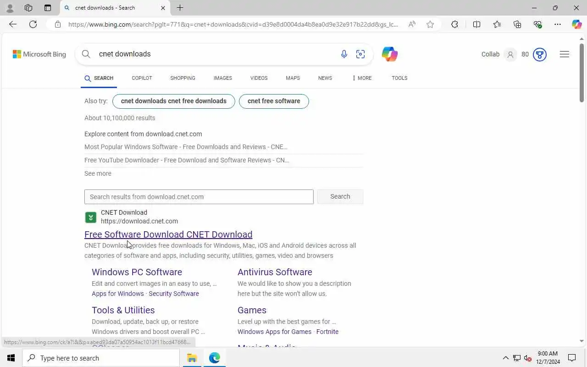Open Antivirus Software sublink
The height and width of the screenshot is (367, 587).
coord(275,272)
